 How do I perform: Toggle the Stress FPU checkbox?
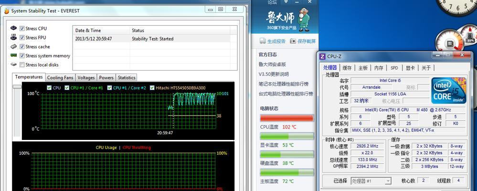pos(22,38)
